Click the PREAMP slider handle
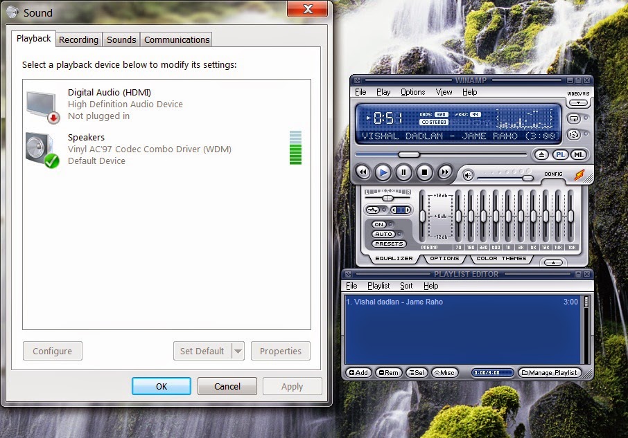 (x=422, y=216)
